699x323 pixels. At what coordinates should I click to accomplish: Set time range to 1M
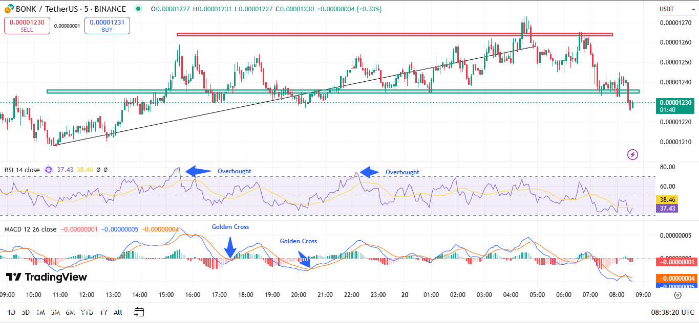click(41, 312)
